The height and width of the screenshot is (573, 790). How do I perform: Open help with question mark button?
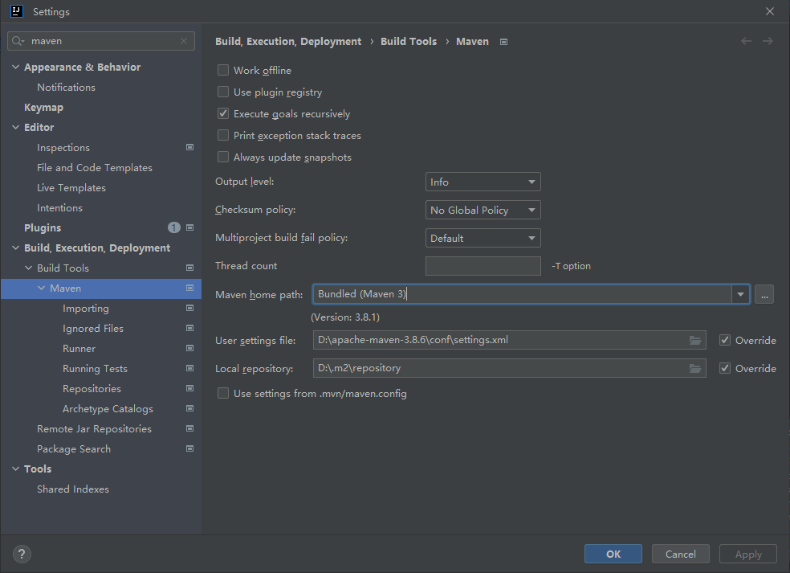[x=22, y=554]
